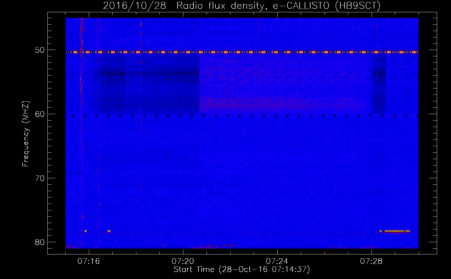Select the 07:24 time tick label
This screenshot has width=451, height=279.
tap(277, 261)
